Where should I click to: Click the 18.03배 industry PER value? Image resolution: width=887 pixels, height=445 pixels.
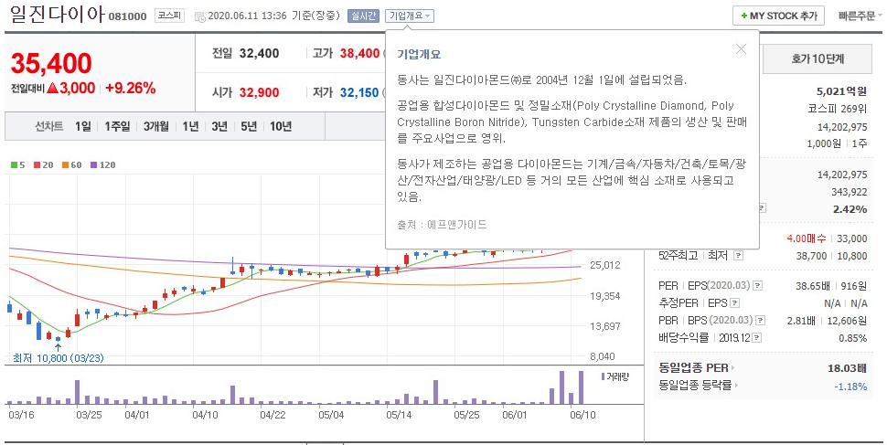(848, 368)
